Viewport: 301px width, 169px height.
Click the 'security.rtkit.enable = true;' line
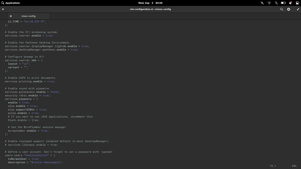coord(27,95)
